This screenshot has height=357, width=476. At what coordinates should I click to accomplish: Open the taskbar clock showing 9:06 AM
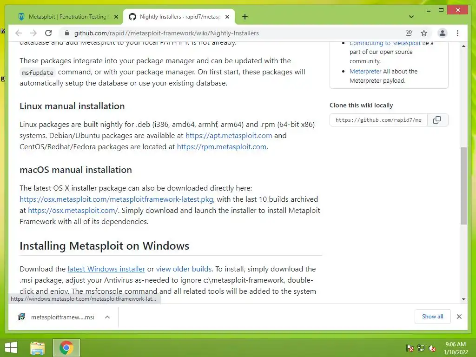click(456, 348)
